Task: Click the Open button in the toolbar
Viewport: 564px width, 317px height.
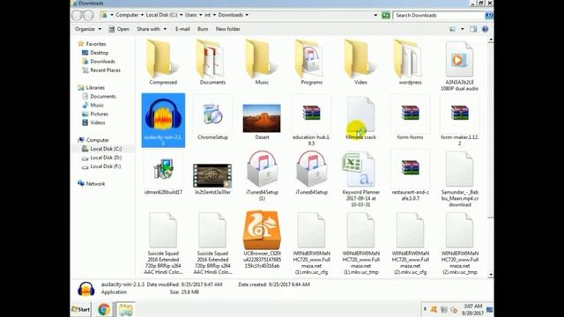Action: pos(119,29)
